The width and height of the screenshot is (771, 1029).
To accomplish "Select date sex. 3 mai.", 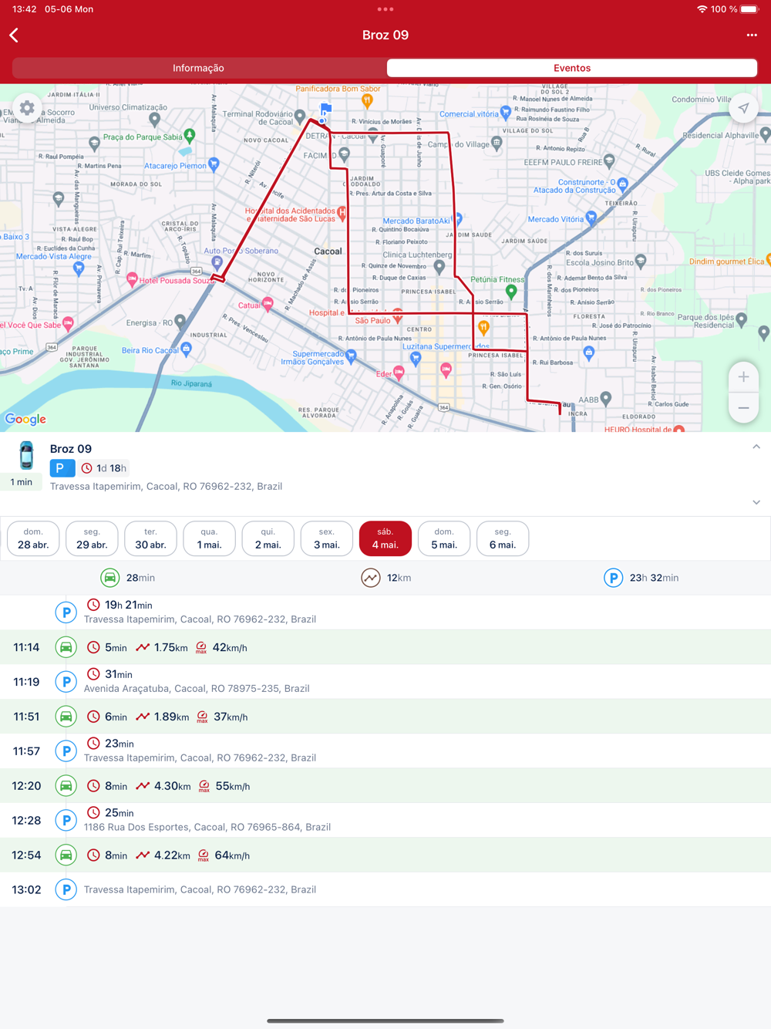I will [x=326, y=538].
